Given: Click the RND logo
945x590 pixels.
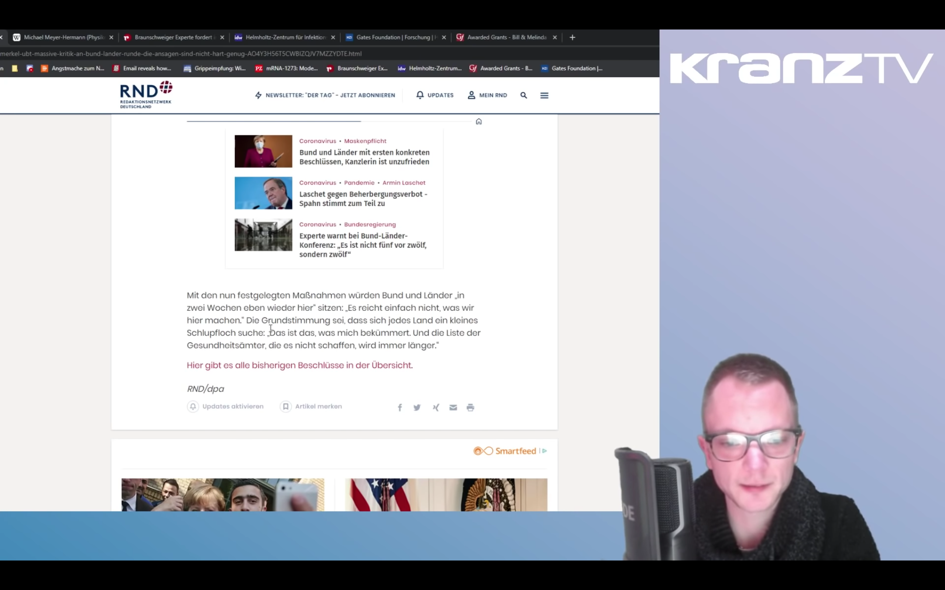Looking at the screenshot, I should [146, 94].
